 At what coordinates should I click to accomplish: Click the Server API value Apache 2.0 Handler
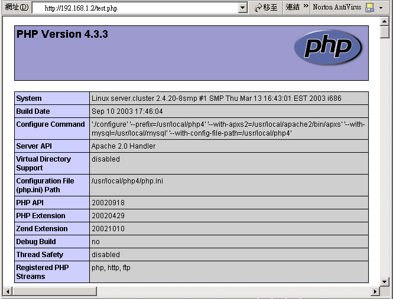click(124, 146)
